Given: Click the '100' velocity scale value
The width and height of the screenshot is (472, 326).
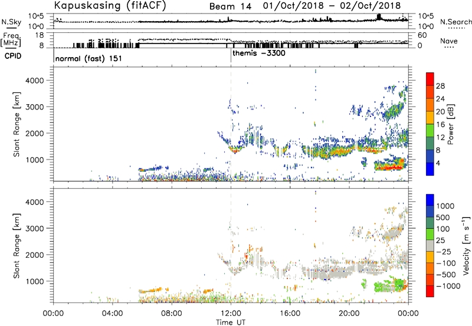Looking at the screenshot, I should [443, 229].
